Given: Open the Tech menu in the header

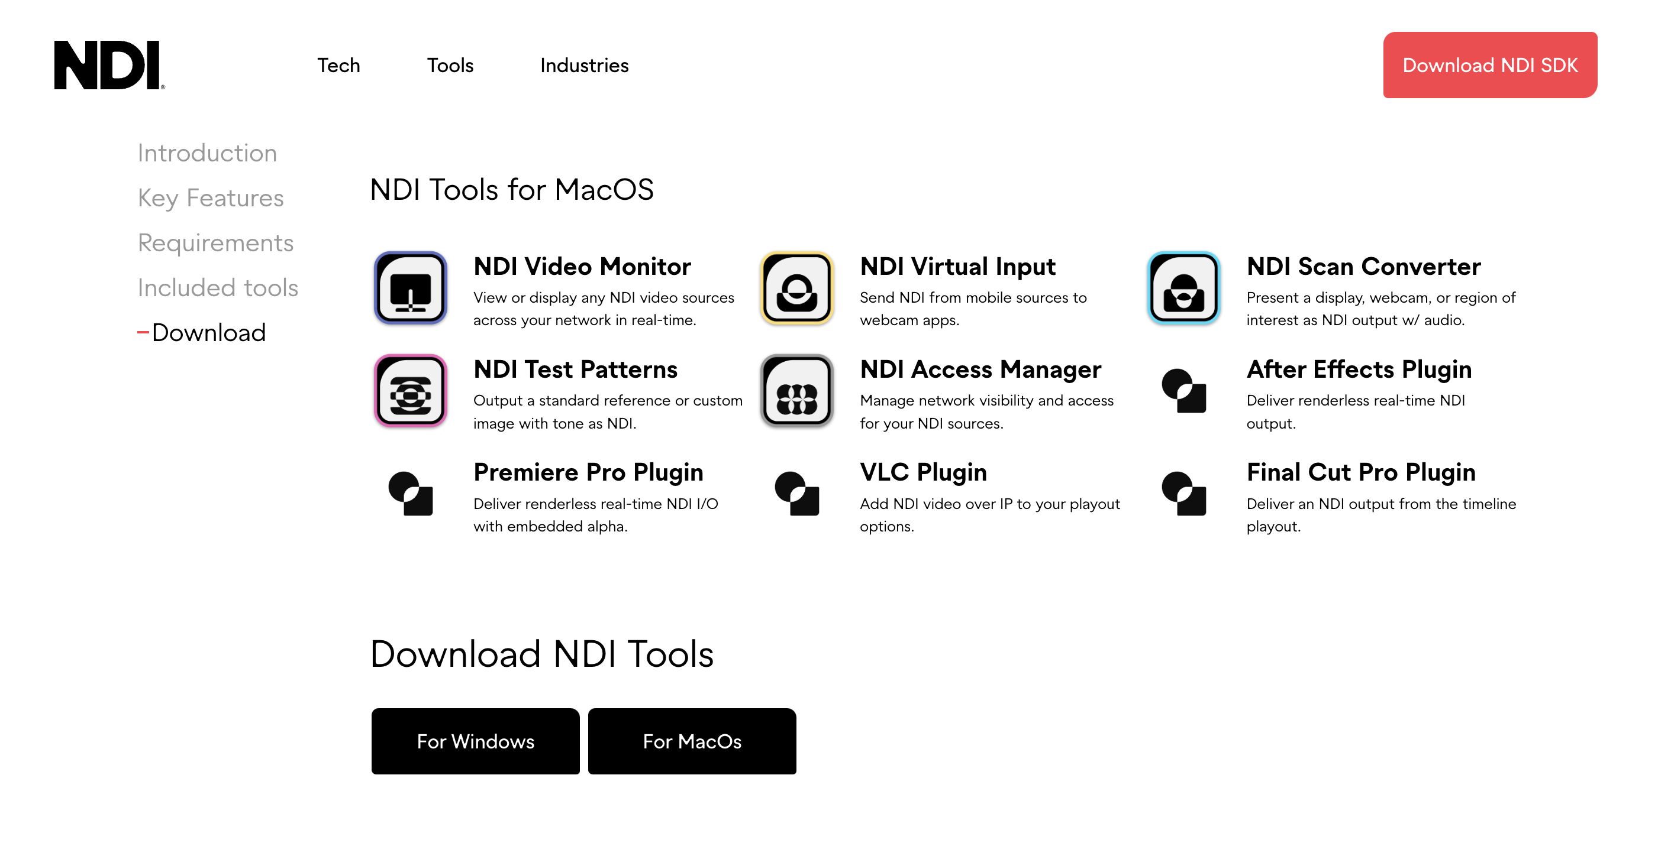Looking at the screenshot, I should (x=338, y=65).
